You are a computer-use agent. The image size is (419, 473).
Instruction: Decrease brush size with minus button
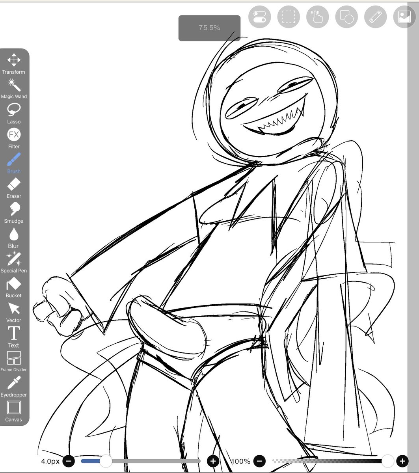(x=69, y=461)
